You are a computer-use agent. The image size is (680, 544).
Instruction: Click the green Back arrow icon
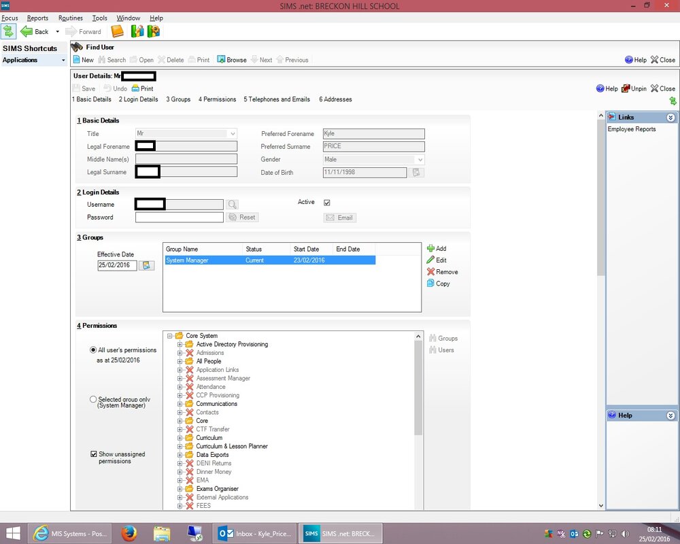tap(27, 31)
